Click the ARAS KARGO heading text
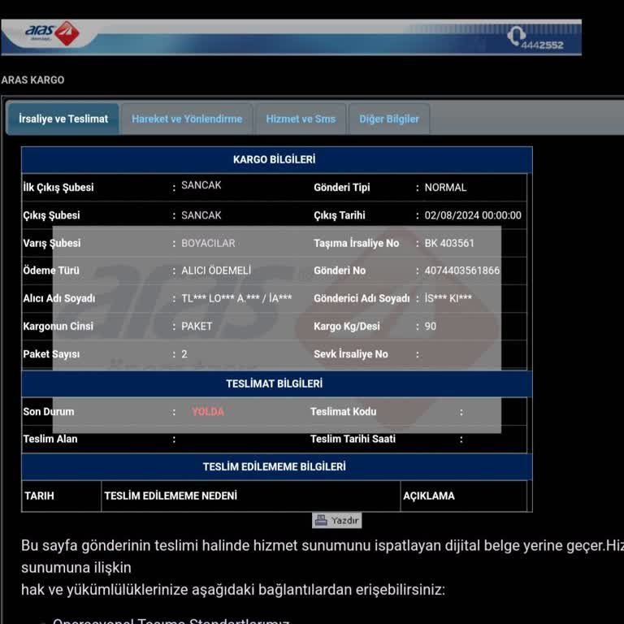 [x=32, y=80]
